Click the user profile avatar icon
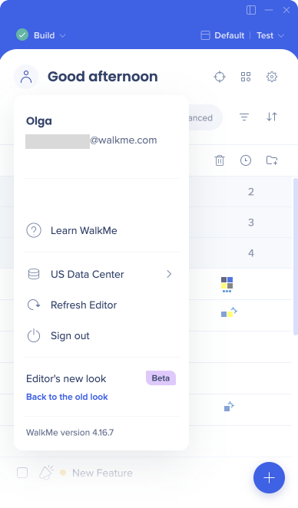Viewport: 298px width, 508px height. tap(26, 77)
